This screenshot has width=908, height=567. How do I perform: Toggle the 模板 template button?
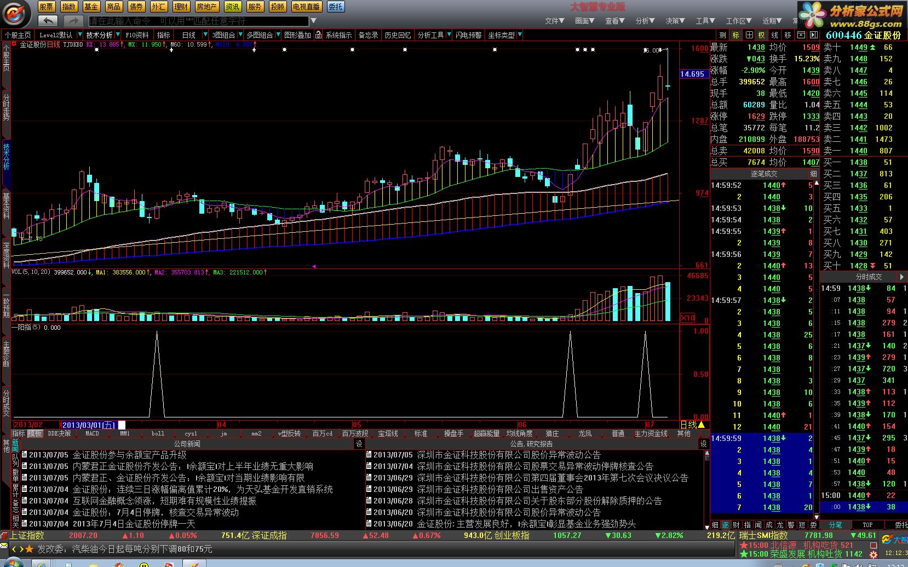(35, 433)
